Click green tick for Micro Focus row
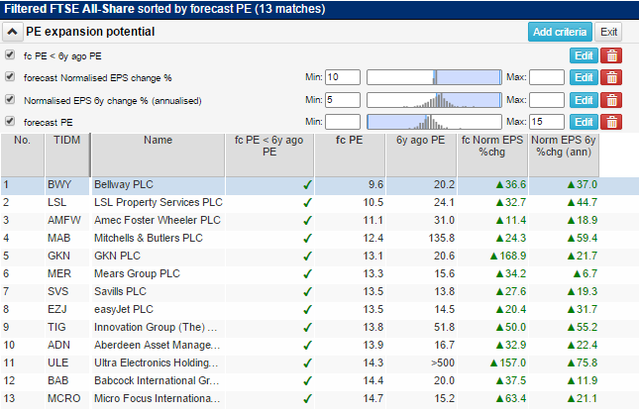 (307, 399)
